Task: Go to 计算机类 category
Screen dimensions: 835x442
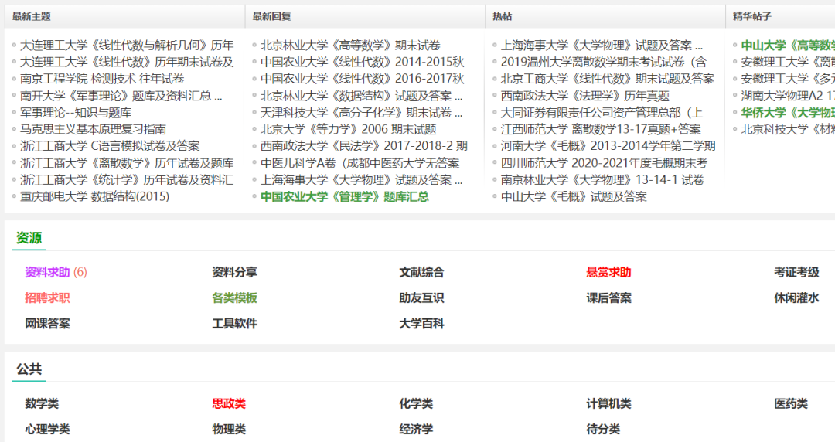Action: (x=608, y=403)
